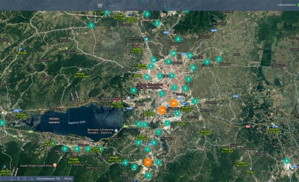Viewport: 299px width, 182px height.
Task: Click the Görüntülenen: 792 status label
Action: coord(48,179)
